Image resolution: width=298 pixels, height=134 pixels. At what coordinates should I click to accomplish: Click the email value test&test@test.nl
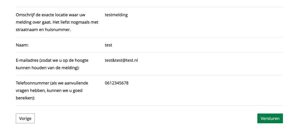[121, 60]
